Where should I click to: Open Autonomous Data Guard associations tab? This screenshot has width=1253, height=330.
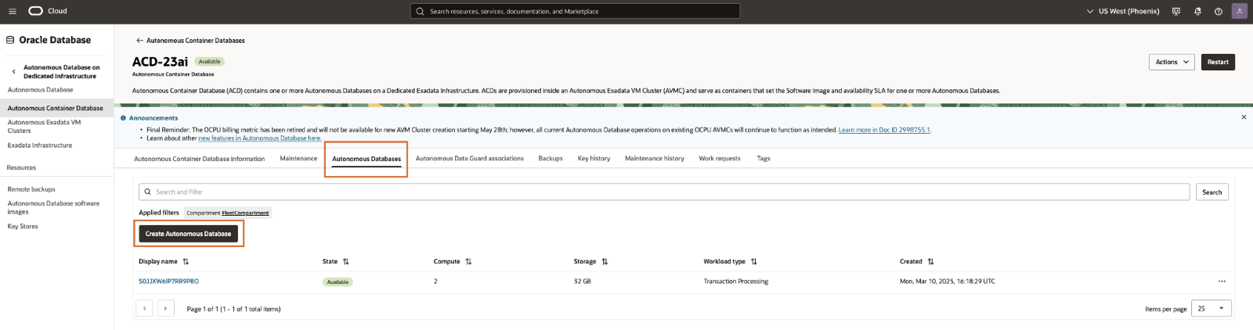[x=470, y=159]
